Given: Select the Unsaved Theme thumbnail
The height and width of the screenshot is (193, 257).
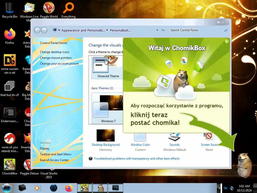Looking at the screenshot, I should point(107,67).
